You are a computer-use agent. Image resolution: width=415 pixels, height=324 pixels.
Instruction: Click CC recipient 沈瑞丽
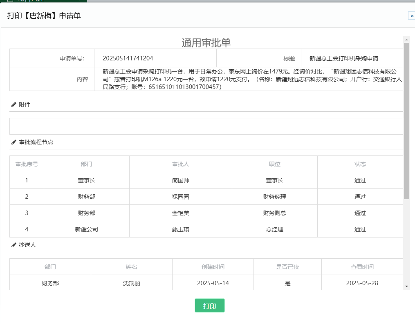(x=131, y=283)
